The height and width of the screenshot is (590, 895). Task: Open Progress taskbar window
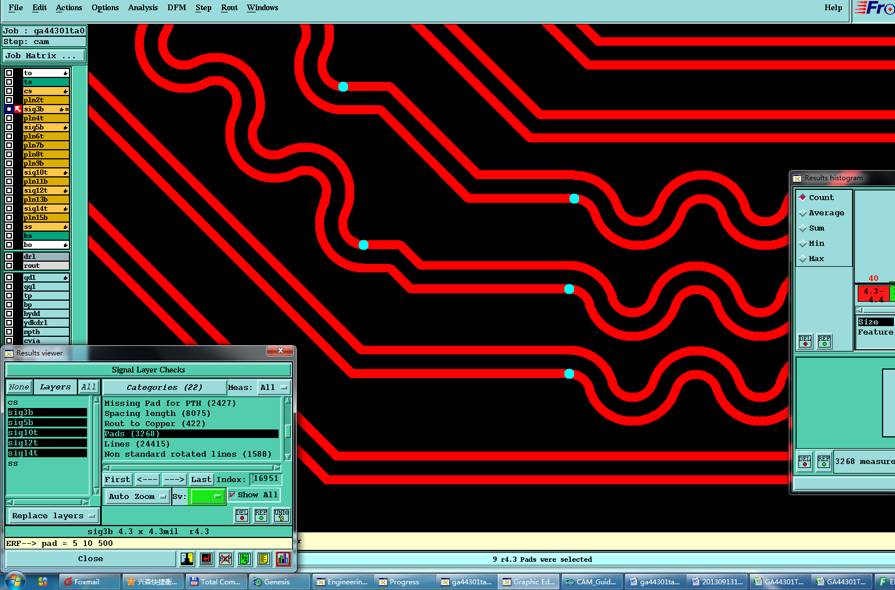[x=403, y=582]
